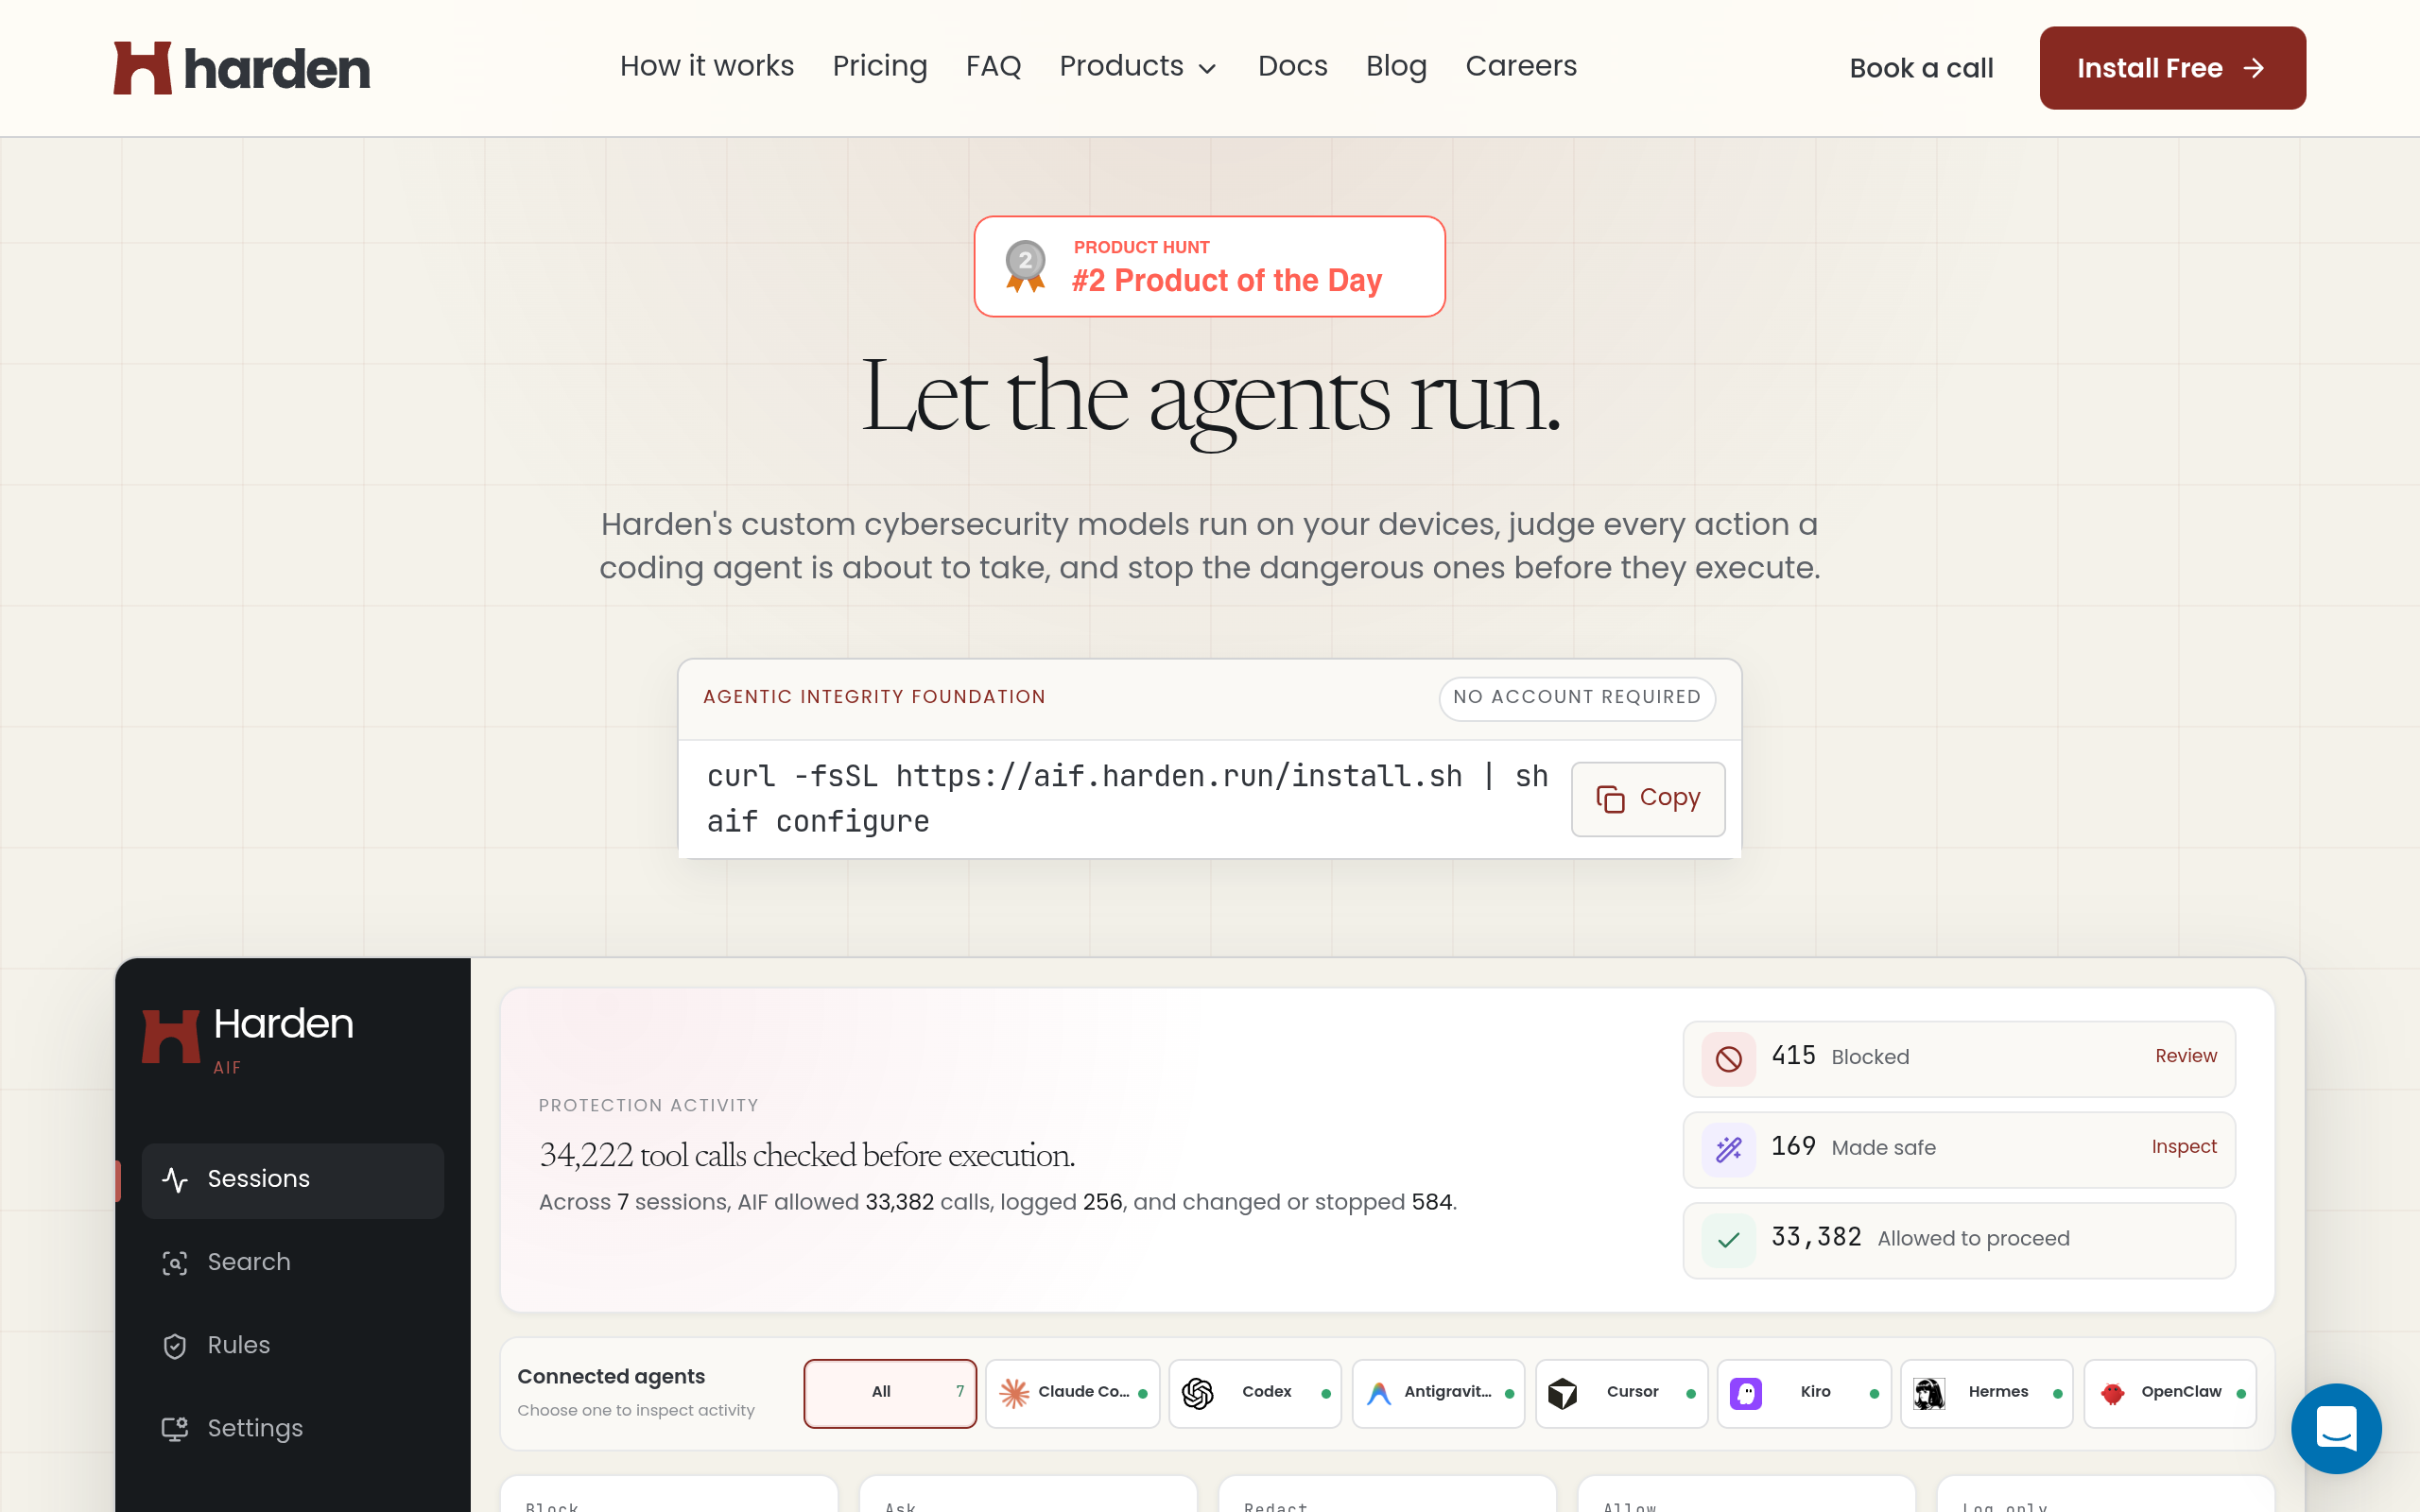This screenshot has width=2420, height=1512.
Task: Click the Book a call link
Action: pyautogui.click(x=1921, y=68)
